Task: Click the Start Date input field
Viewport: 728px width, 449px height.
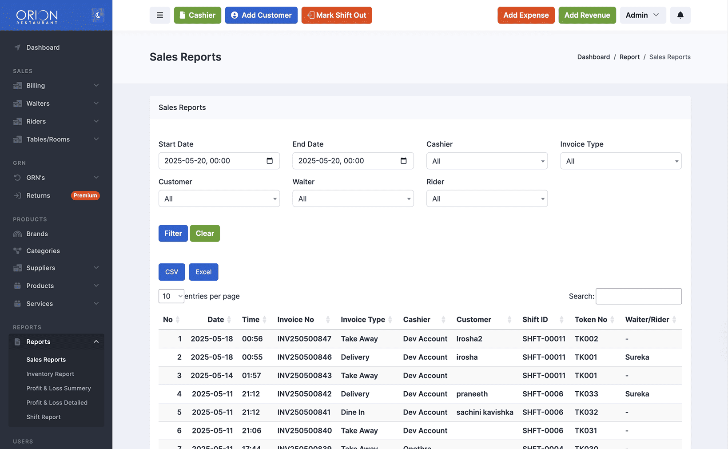Action: 219,161
